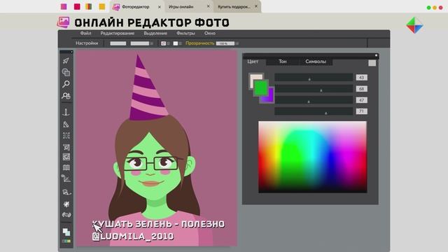Click the colorful diamond logo top right

[414, 25]
